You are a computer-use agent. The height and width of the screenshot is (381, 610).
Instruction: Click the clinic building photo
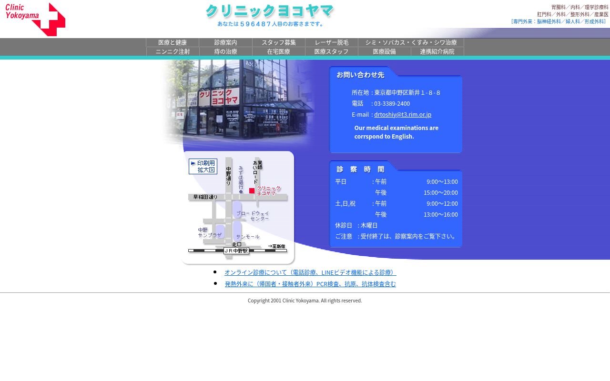pyautogui.click(x=238, y=102)
